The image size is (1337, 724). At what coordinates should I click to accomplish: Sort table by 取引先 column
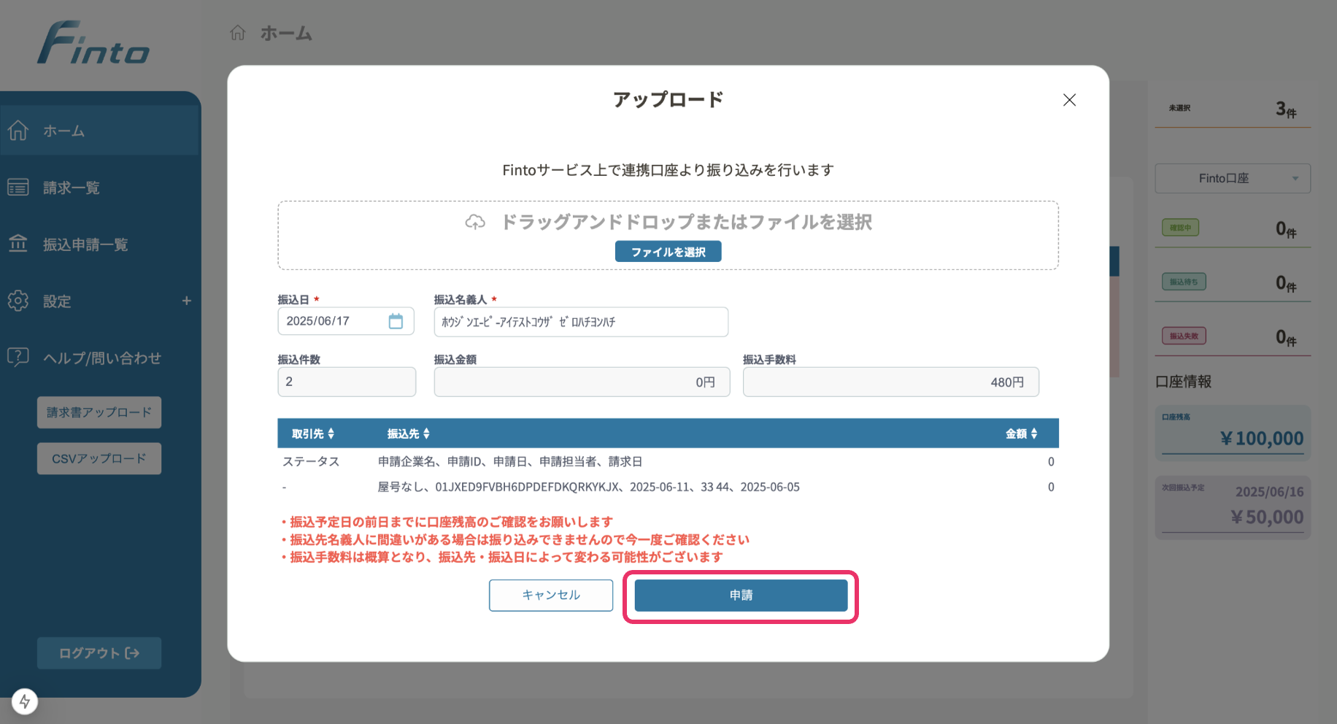point(313,434)
